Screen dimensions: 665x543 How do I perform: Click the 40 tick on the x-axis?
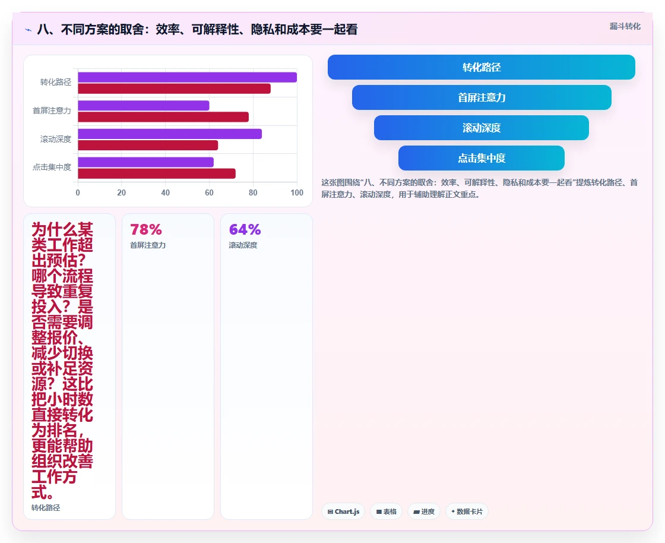[166, 192]
